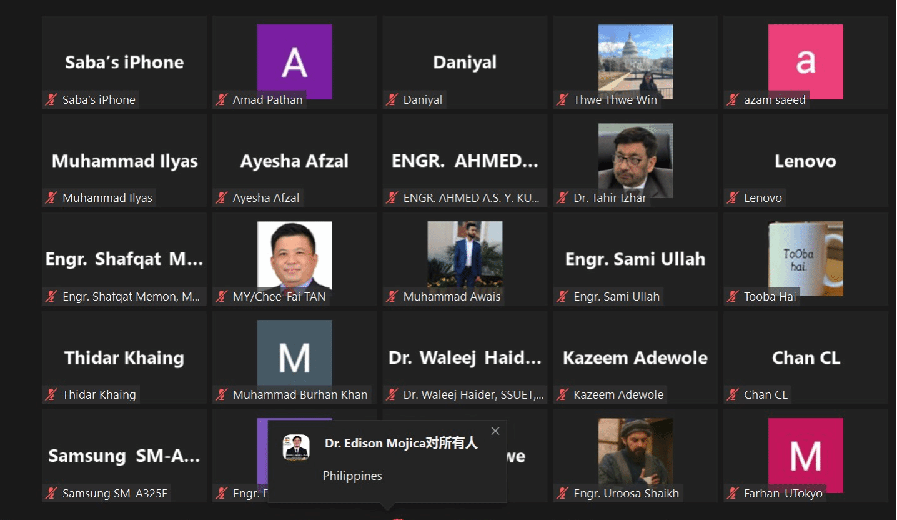Select the Chan CL participant tile
Screen dimensions: 897x520
click(806, 357)
